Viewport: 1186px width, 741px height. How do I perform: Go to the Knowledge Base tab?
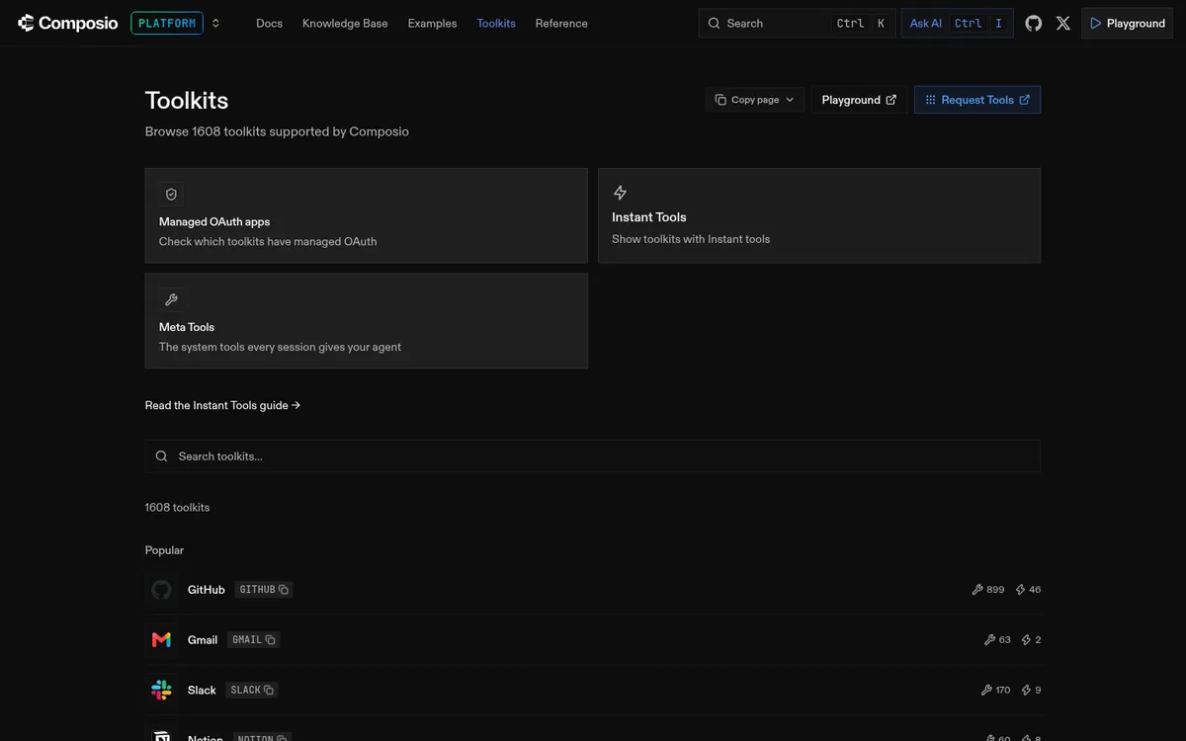[345, 23]
